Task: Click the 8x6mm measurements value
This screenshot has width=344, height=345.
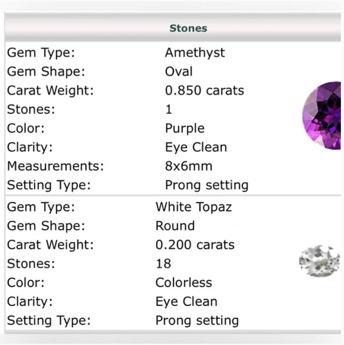Action: coord(189,166)
